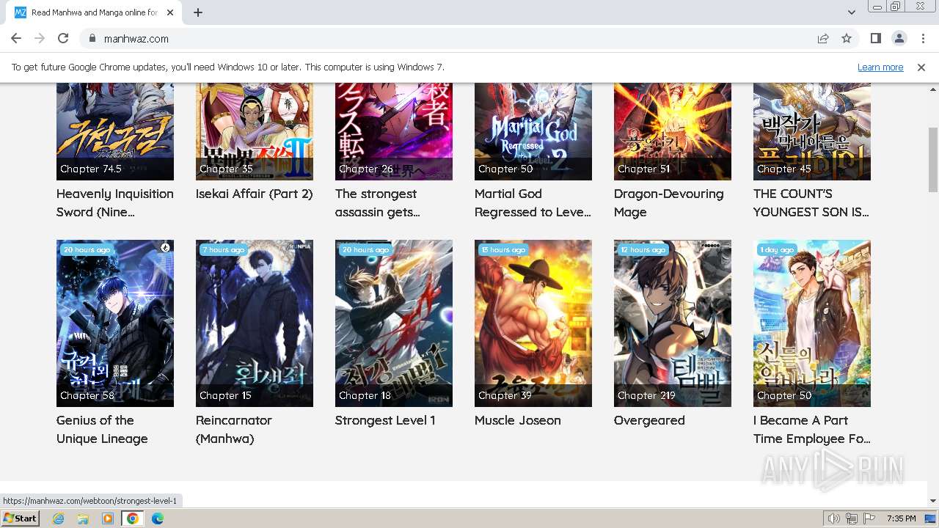The width and height of the screenshot is (939, 528).
Task: Open Muscle Joseon cover image
Action: pyautogui.click(x=533, y=323)
